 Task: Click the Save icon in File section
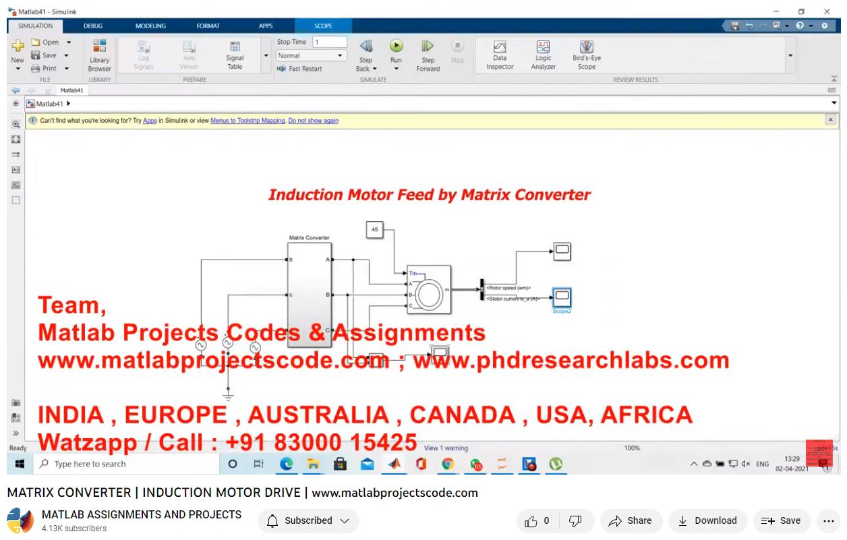[x=36, y=55]
